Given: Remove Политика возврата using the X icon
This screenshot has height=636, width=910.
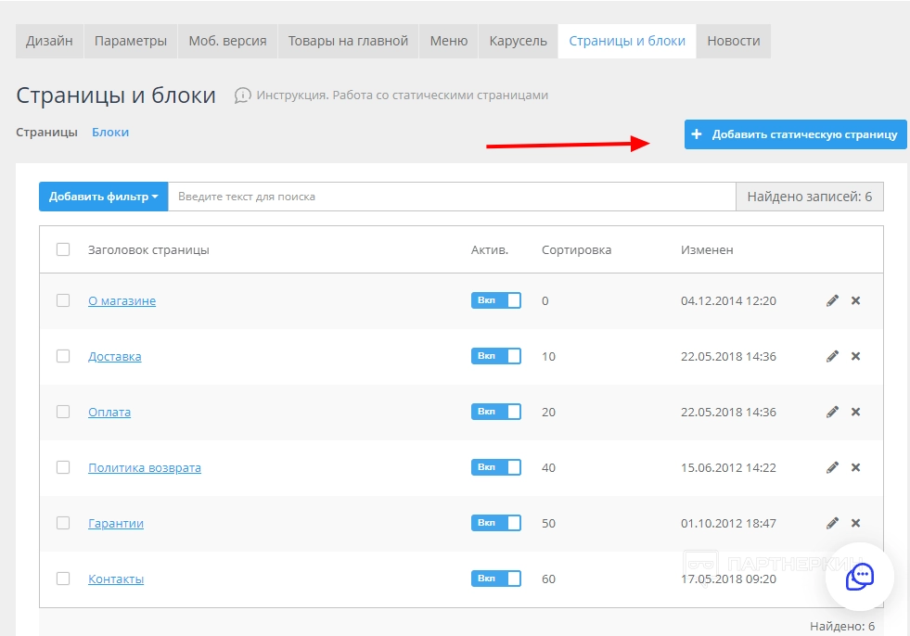Looking at the screenshot, I should click(x=855, y=467).
